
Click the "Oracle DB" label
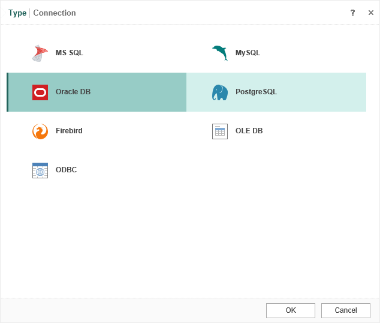click(73, 92)
